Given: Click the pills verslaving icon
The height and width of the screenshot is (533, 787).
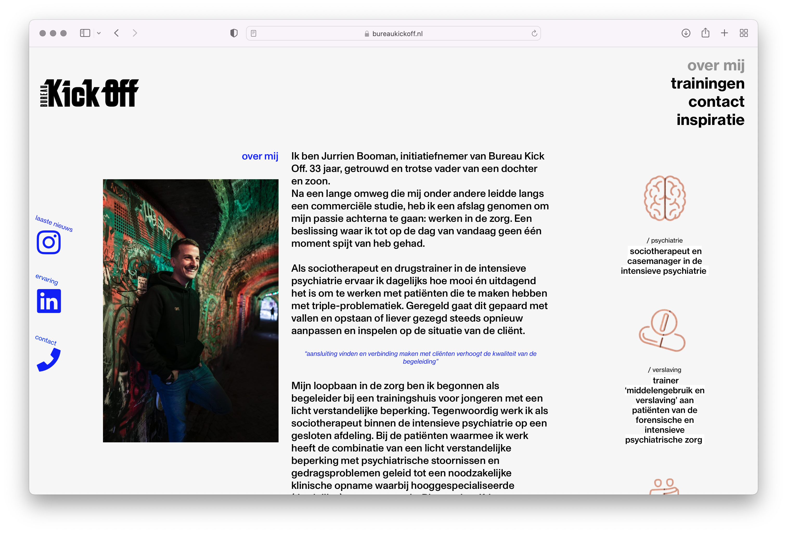Looking at the screenshot, I should click(x=662, y=330).
